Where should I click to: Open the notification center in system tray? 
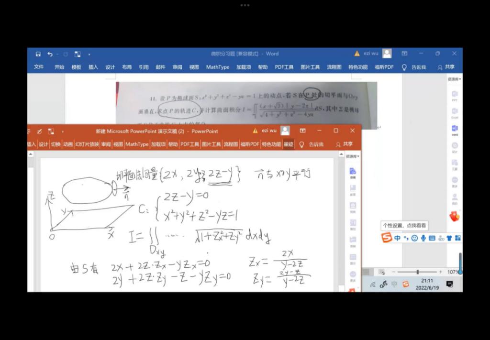pyautogui.click(x=449, y=284)
